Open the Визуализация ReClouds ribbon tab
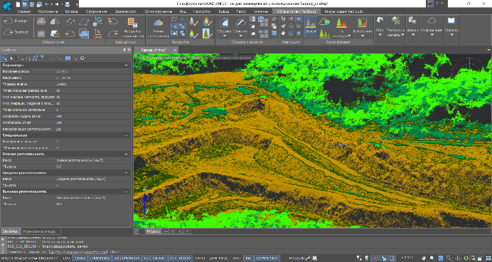This screenshot has width=492, height=262. click(343, 11)
